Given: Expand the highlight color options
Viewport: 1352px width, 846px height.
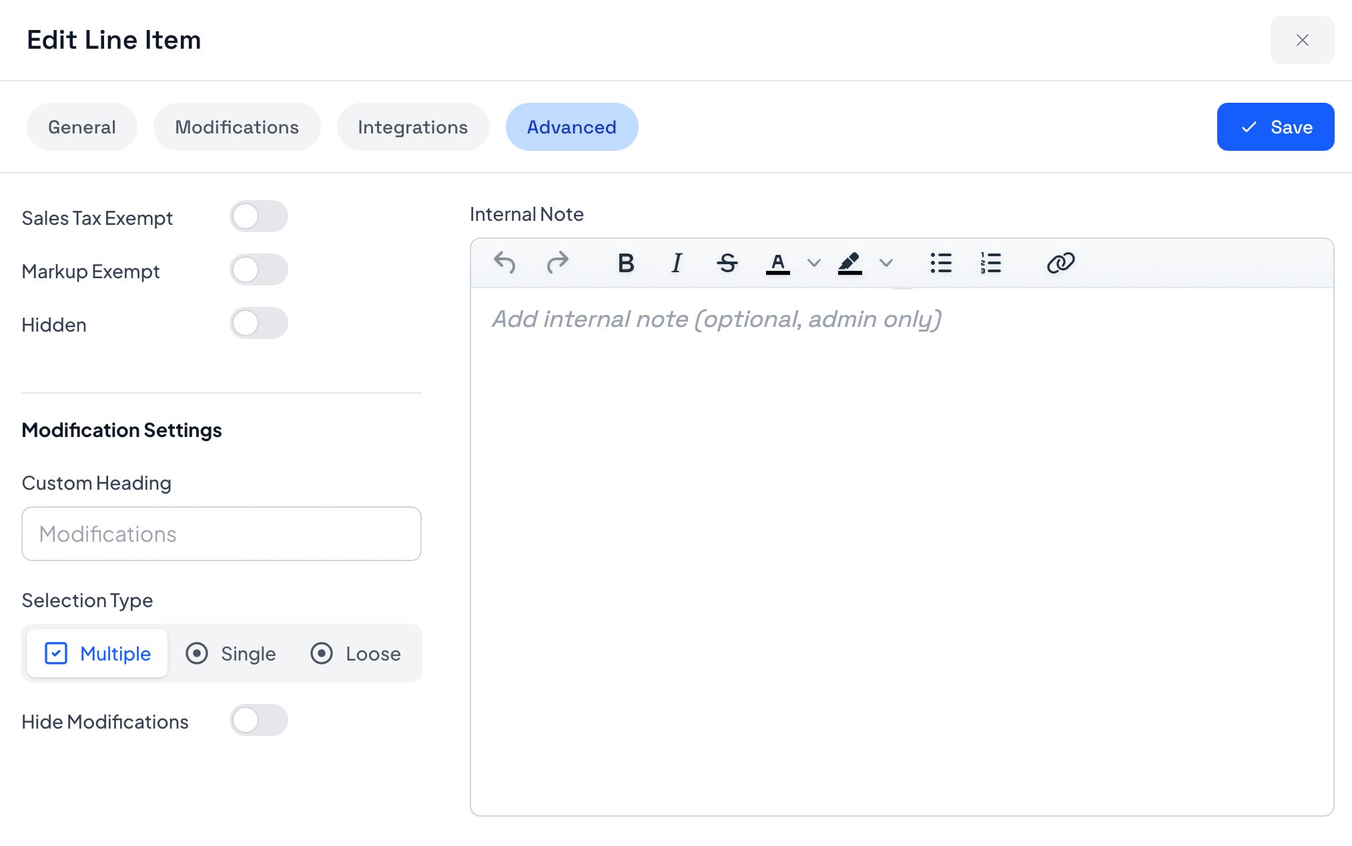Looking at the screenshot, I should click(887, 264).
